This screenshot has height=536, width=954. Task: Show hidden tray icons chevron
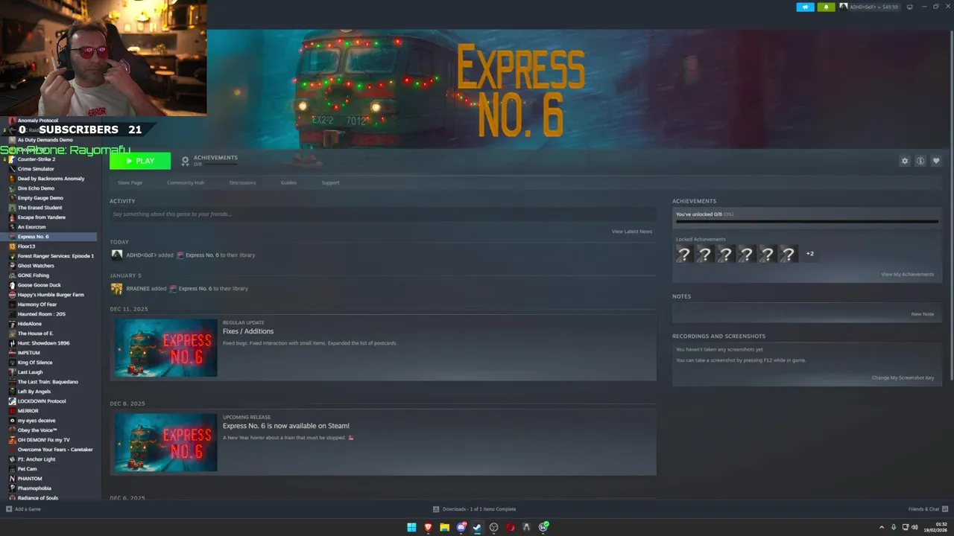(x=882, y=527)
